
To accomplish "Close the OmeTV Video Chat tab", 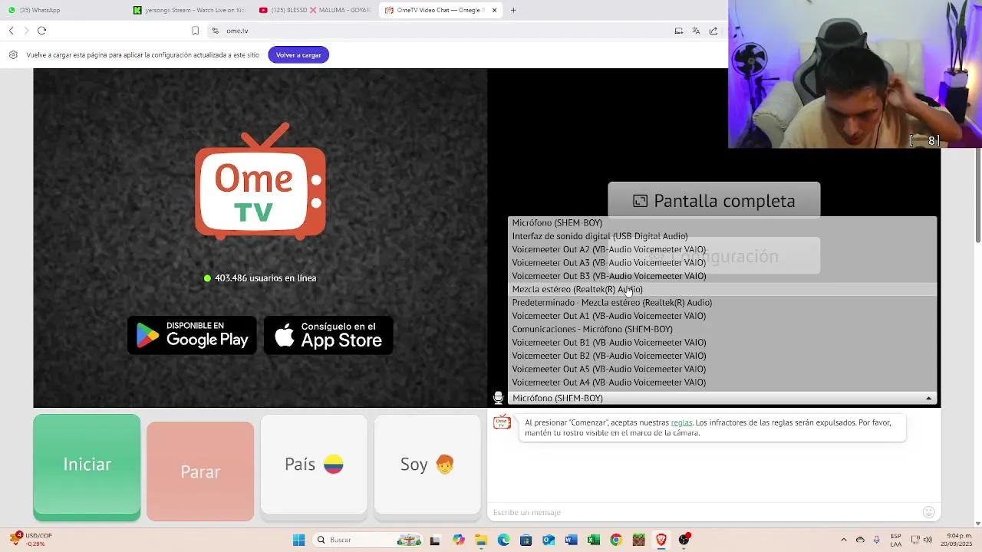I will pyautogui.click(x=494, y=10).
